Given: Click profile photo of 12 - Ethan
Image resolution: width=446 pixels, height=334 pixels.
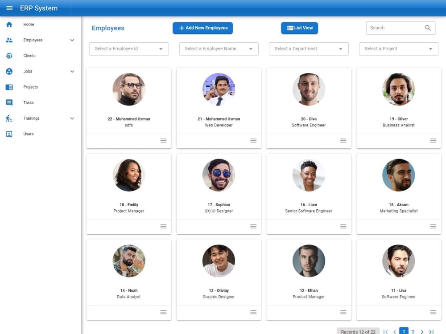Looking at the screenshot, I should tap(309, 261).
